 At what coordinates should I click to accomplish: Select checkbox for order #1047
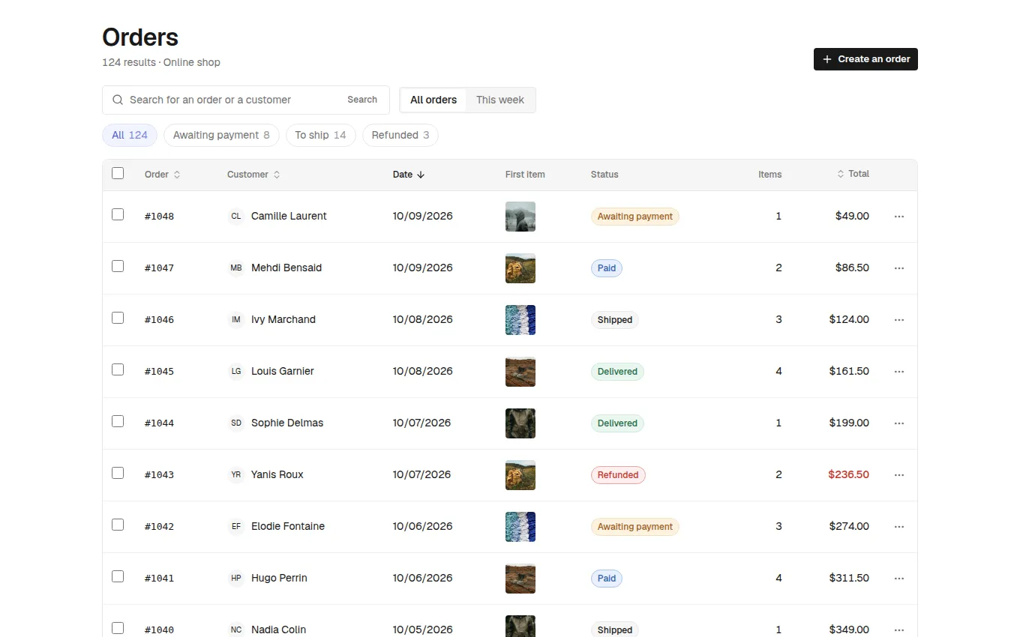118,266
